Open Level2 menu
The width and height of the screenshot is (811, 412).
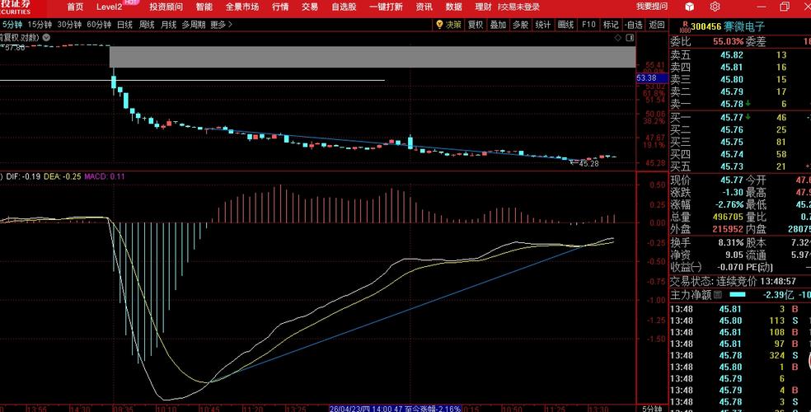pos(109,7)
